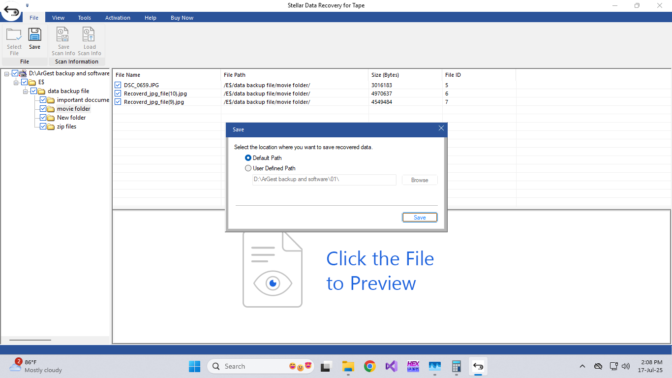Close the Save dialog with X
This screenshot has width=672, height=378.
coord(441,128)
